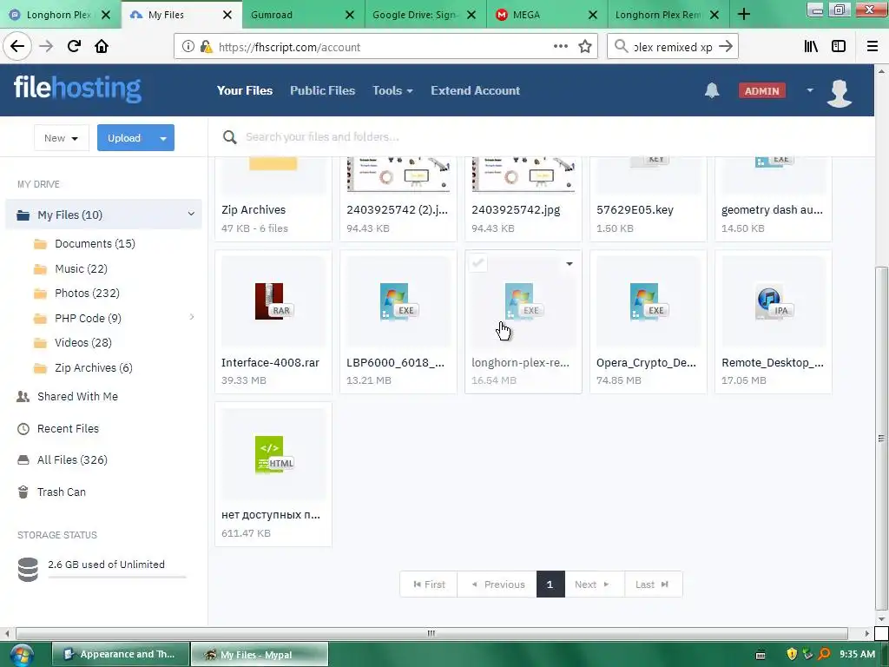
Task: Open the Documents (15) folder
Action: [95, 243]
